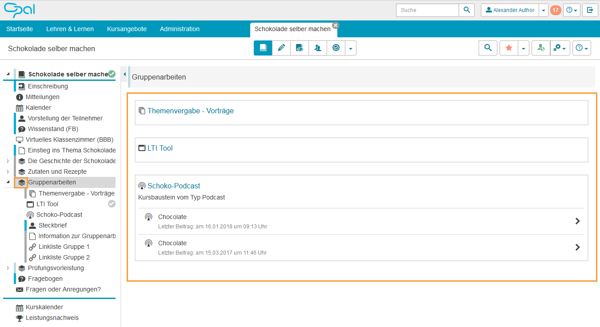Go to Kursangebote menu
Image resolution: width=600 pixels, height=327 pixels.
[x=127, y=29]
